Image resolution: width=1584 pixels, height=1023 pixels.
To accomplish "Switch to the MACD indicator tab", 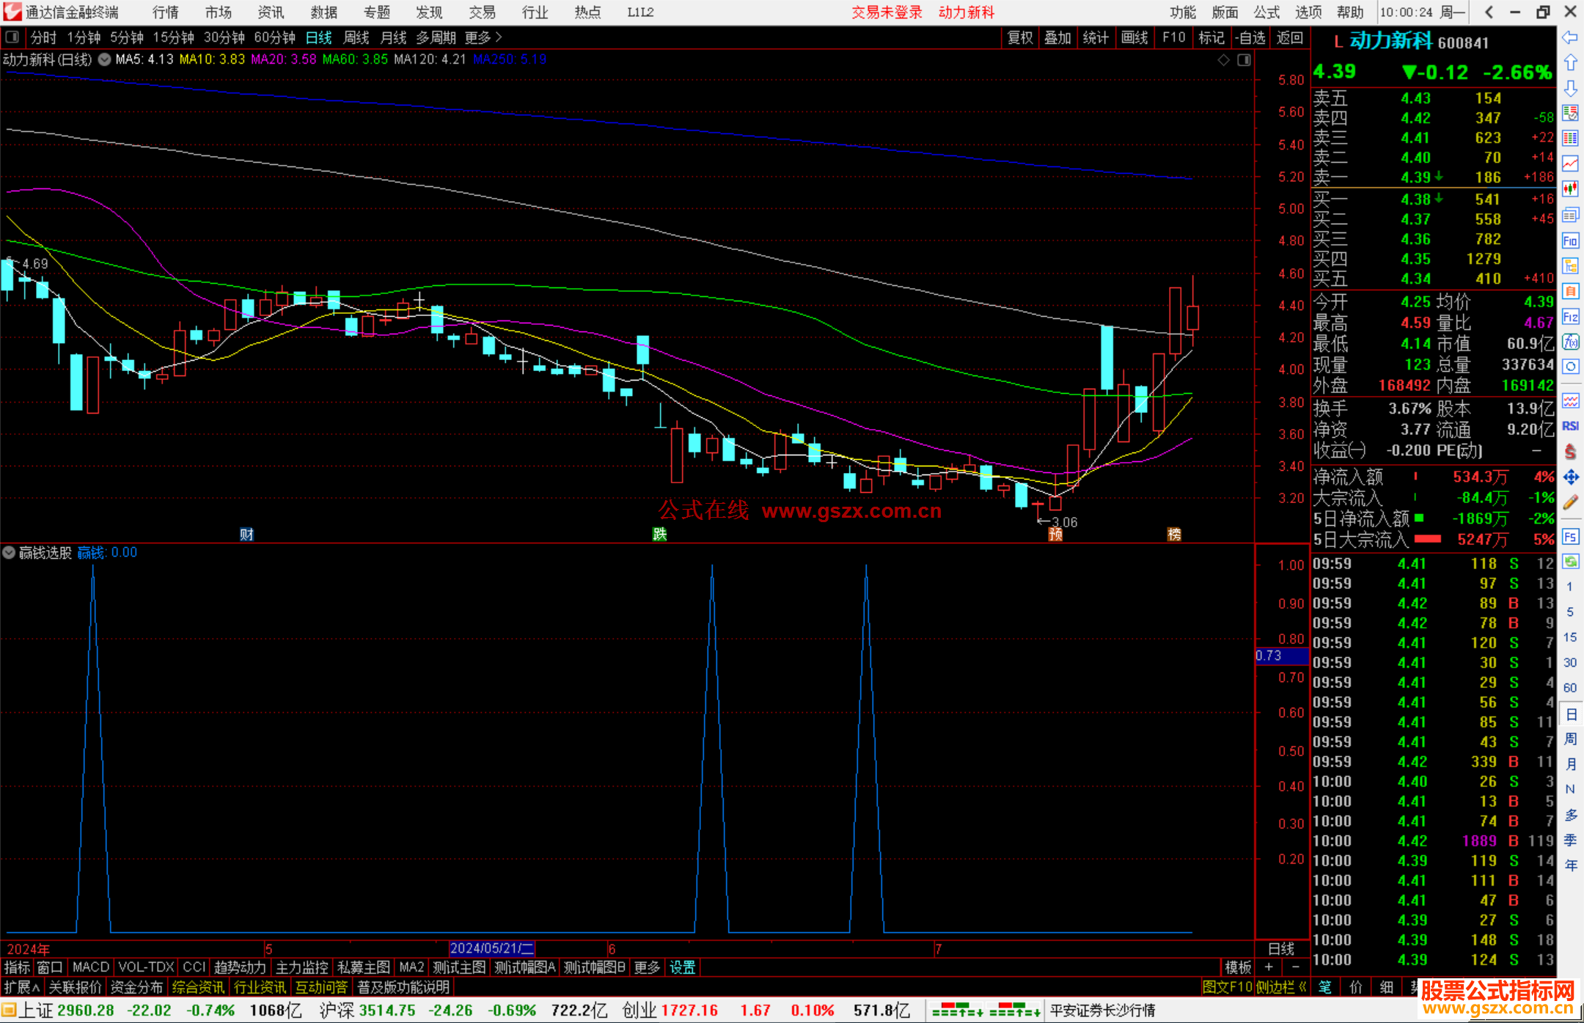I will 90,967.
